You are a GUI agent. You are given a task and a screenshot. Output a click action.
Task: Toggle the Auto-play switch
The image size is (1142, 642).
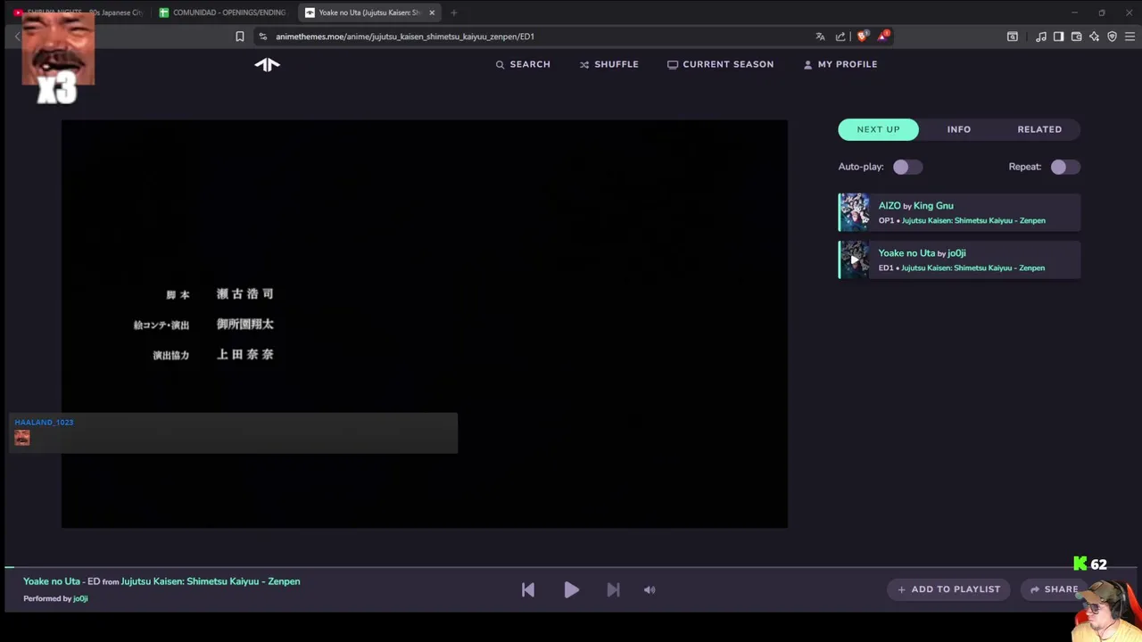point(907,167)
